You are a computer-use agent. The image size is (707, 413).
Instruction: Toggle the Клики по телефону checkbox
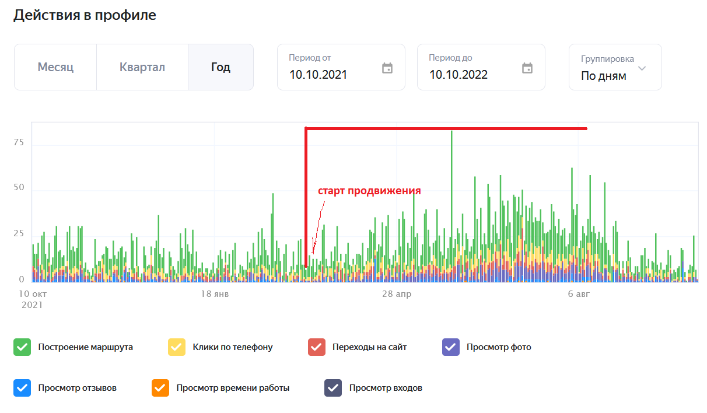pos(177,347)
